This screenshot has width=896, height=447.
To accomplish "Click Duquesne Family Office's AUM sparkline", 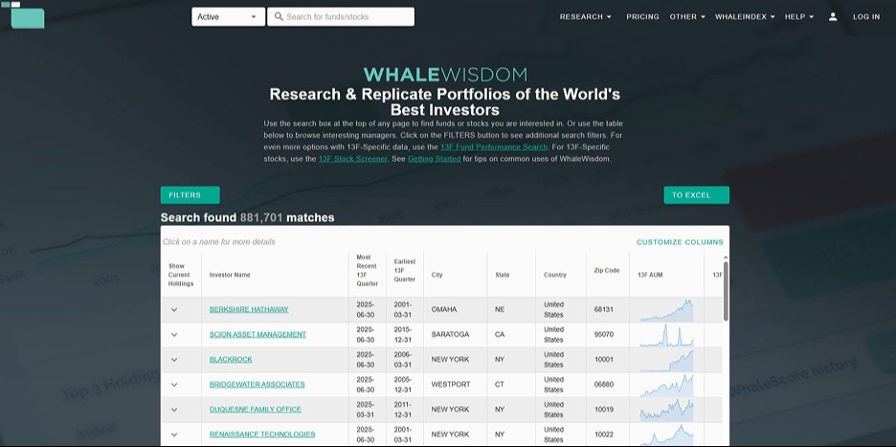I will click(666, 411).
